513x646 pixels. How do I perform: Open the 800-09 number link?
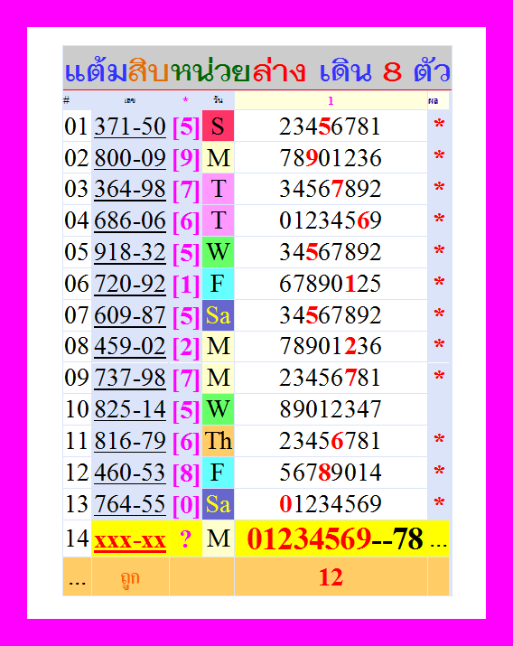coord(130,158)
